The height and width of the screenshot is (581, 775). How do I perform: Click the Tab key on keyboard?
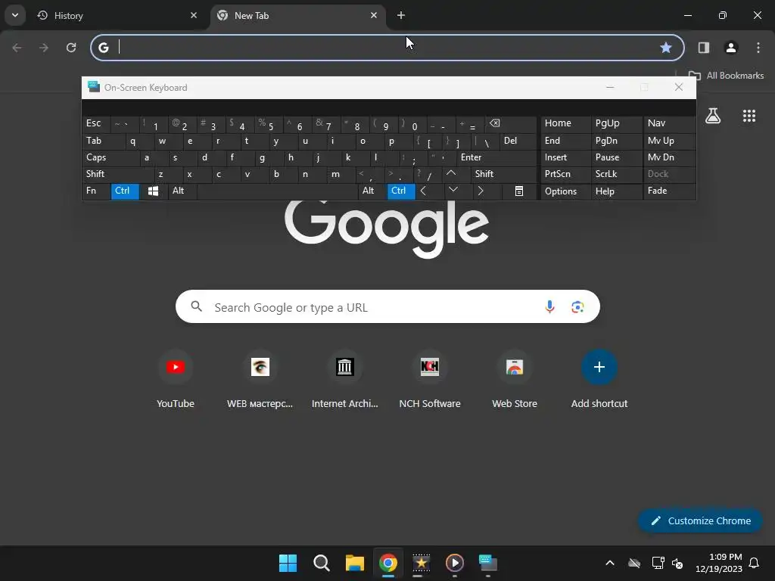point(103,141)
